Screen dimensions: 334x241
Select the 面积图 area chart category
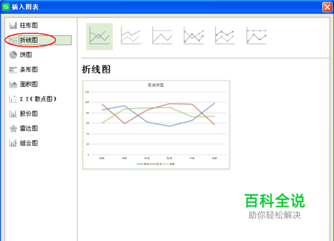coord(29,84)
